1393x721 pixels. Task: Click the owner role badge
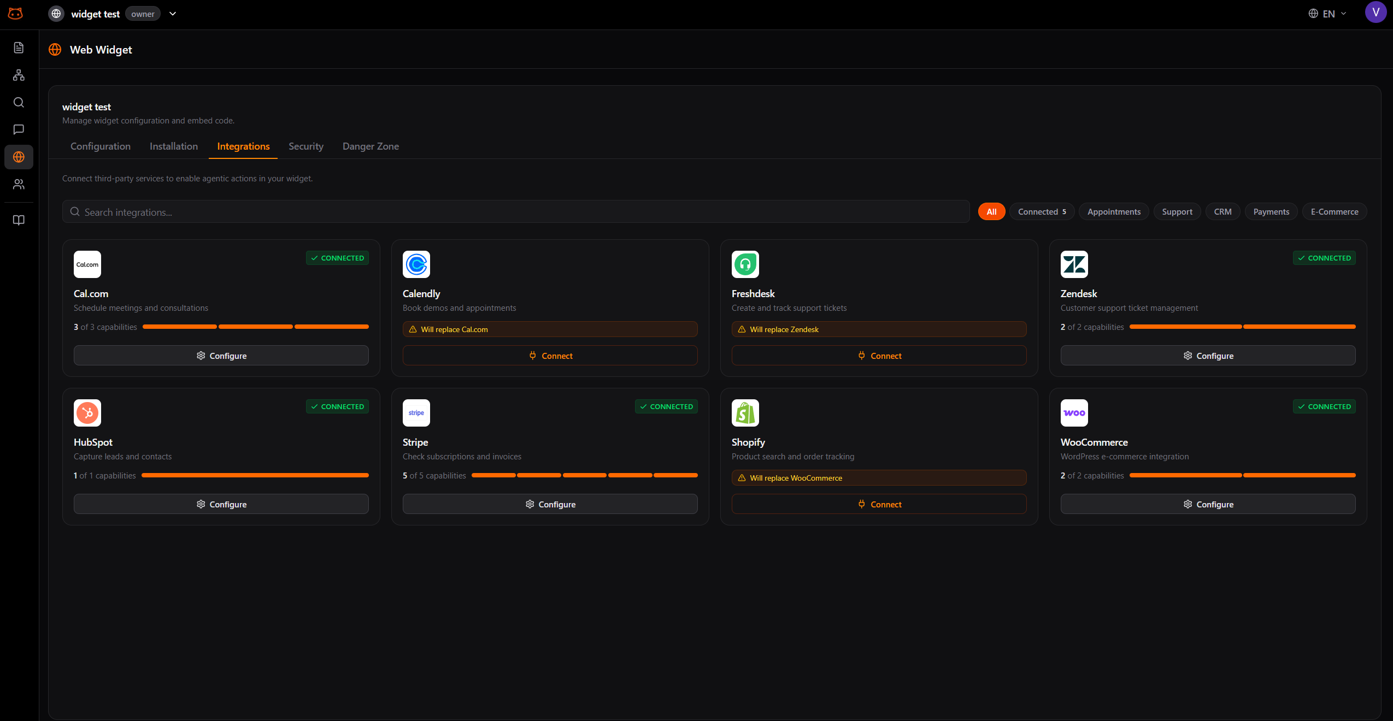[143, 14]
